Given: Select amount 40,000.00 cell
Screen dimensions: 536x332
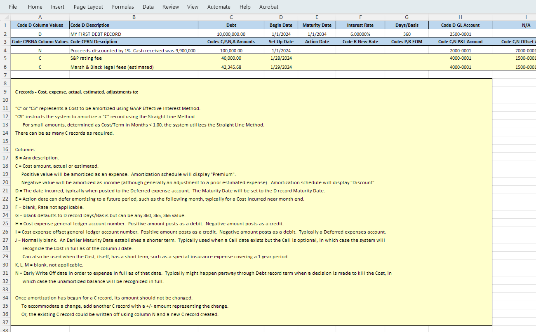Looking at the screenshot, I should (231, 58).
